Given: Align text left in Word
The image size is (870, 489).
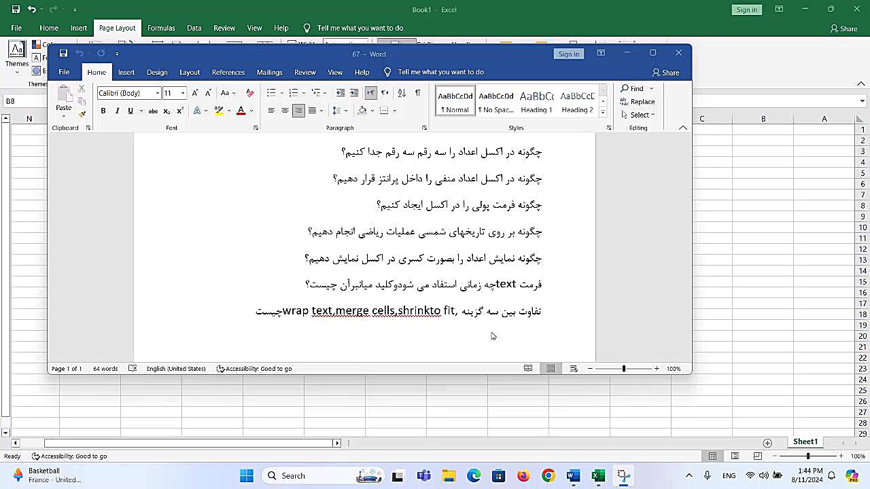Looking at the screenshot, I should coord(271,111).
